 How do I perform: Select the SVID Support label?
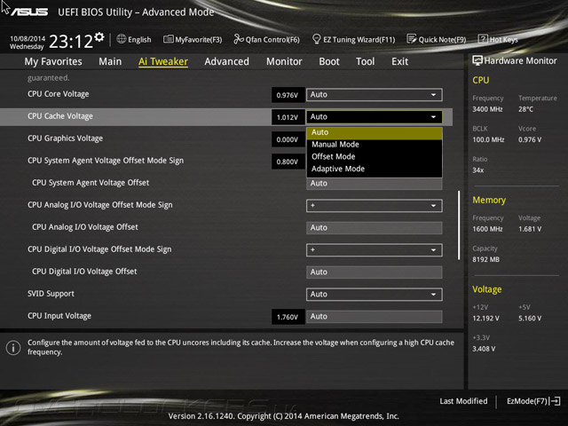[51, 294]
